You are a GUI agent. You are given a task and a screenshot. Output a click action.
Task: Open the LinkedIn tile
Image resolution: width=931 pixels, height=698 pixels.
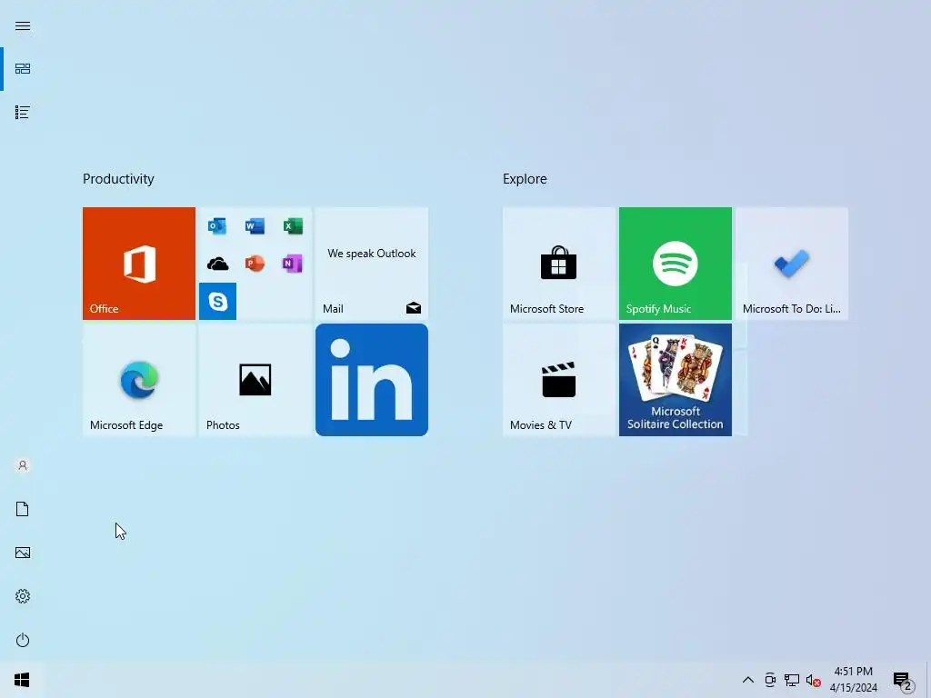[372, 380]
